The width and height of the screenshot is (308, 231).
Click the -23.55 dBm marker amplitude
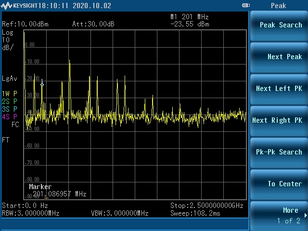coord(190,24)
